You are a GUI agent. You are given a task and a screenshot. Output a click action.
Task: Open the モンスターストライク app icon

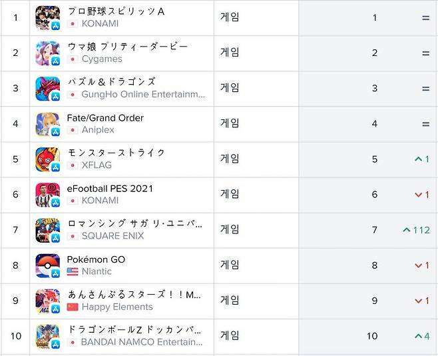click(47, 159)
